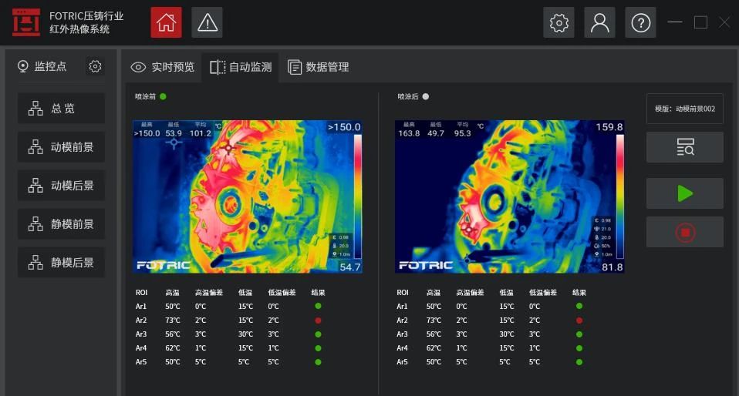
Task: Click left table Ar3 result green dot
Action: click(318, 334)
